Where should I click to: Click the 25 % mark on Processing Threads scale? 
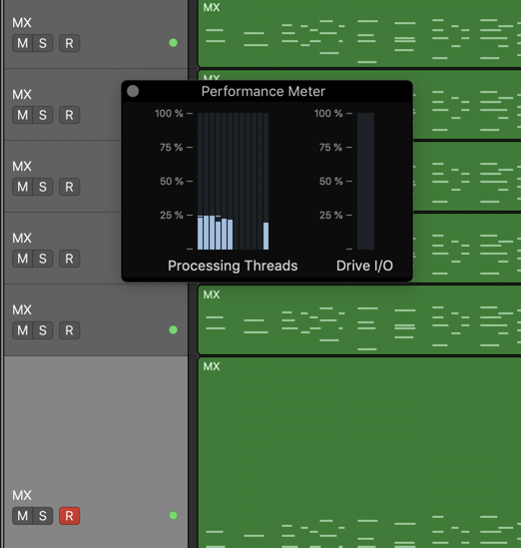172,215
